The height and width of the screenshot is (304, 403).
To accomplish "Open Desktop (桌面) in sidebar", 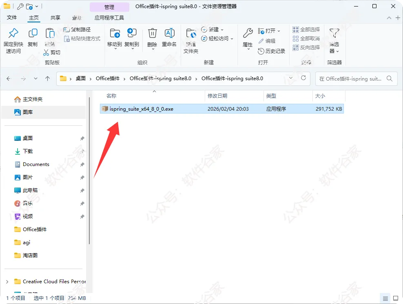I will (27, 138).
